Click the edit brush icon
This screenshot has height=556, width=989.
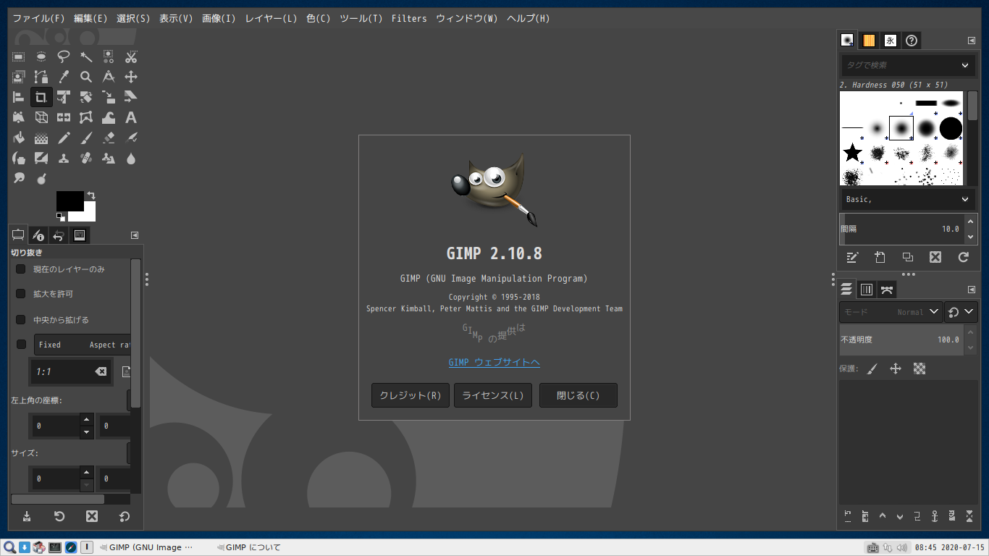(x=852, y=257)
